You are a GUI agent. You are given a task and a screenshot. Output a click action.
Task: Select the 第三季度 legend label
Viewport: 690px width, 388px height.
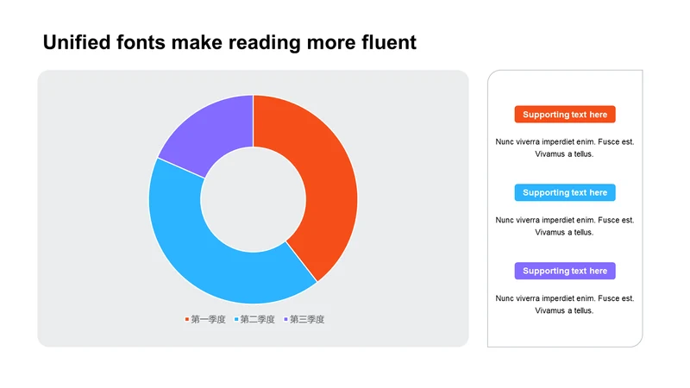pyautogui.click(x=307, y=319)
